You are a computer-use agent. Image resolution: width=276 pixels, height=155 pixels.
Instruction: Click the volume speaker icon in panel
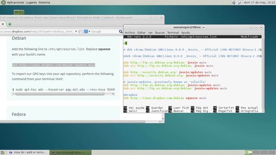pos(234,3)
